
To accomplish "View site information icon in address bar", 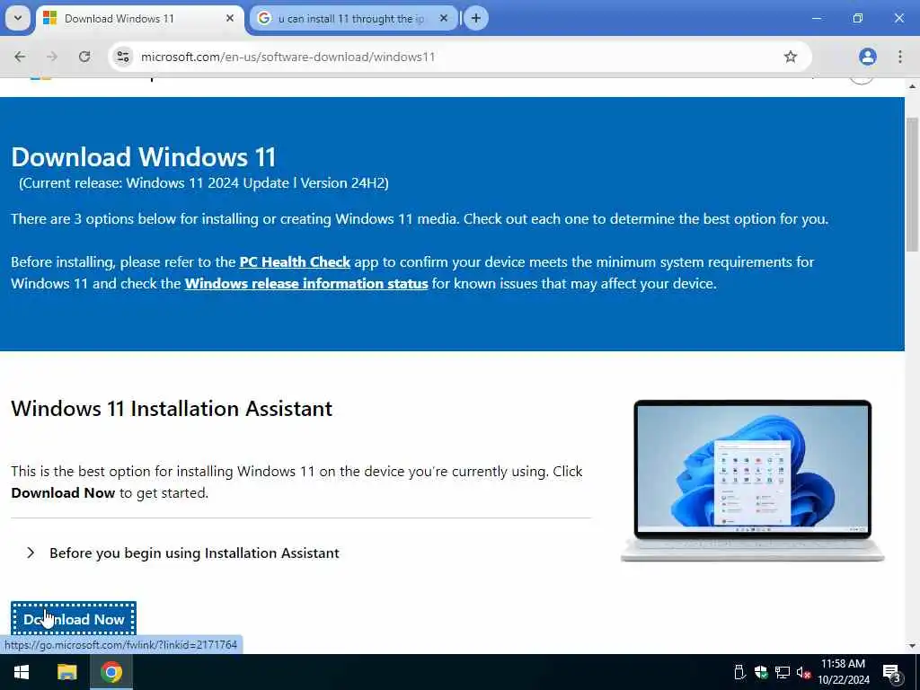I will point(123,57).
